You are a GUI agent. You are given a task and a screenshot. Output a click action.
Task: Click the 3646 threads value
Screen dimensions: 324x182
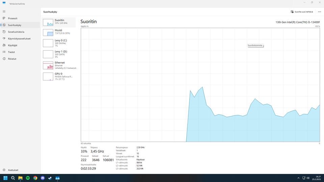96,160
